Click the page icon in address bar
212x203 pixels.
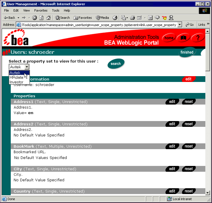[19, 25]
